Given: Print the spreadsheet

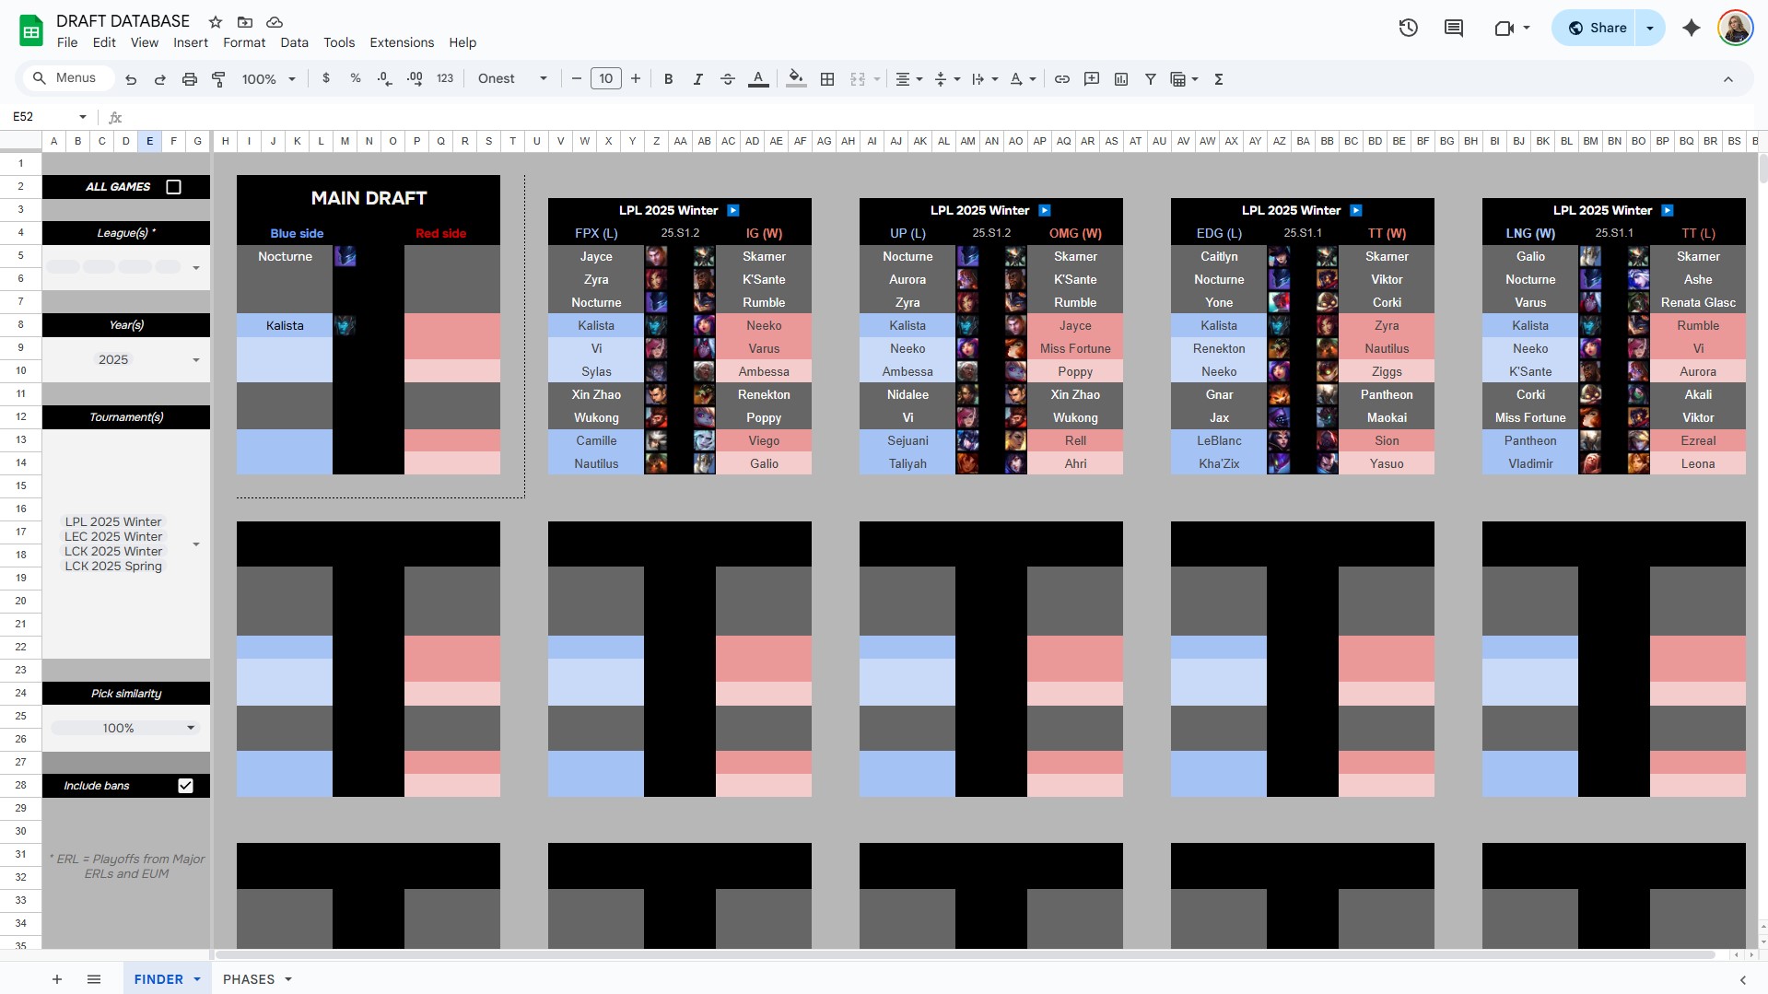Looking at the screenshot, I should tap(190, 79).
